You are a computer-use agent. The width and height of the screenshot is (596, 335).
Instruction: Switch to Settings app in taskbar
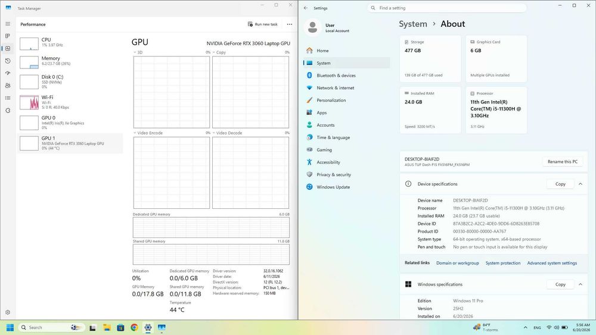pyautogui.click(x=148, y=328)
